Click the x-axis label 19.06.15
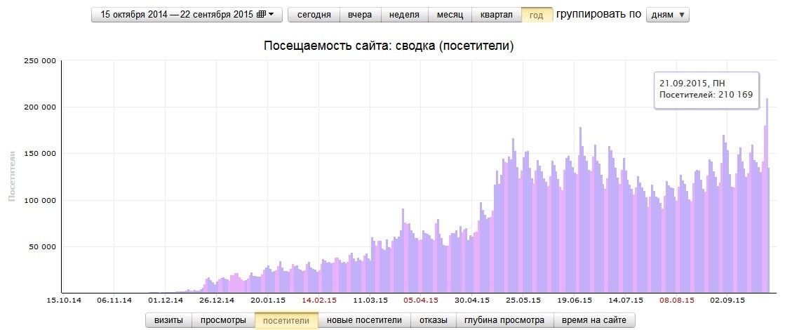The width and height of the screenshot is (792, 330). pyautogui.click(x=575, y=301)
